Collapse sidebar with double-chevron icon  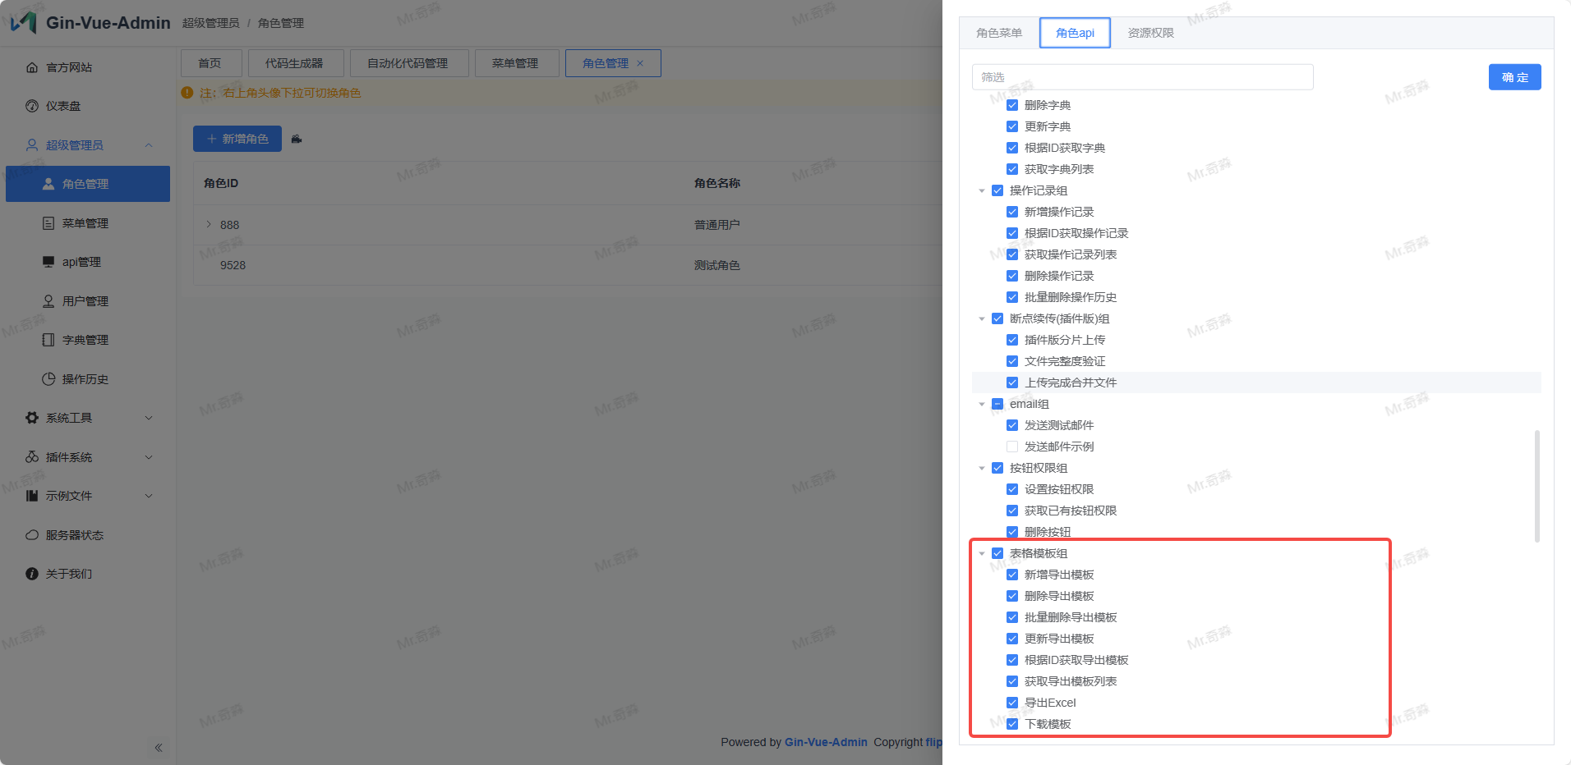tap(159, 748)
